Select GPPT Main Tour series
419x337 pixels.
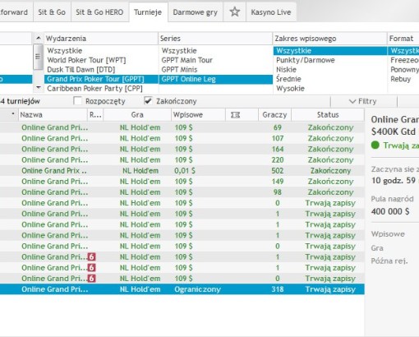tap(215, 60)
